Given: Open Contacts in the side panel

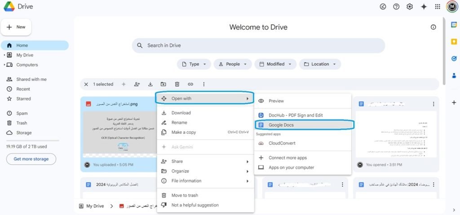Looking at the screenshot, I should 454,75.
